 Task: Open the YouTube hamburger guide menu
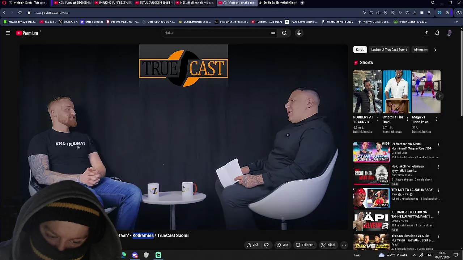pyautogui.click(x=8, y=33)
